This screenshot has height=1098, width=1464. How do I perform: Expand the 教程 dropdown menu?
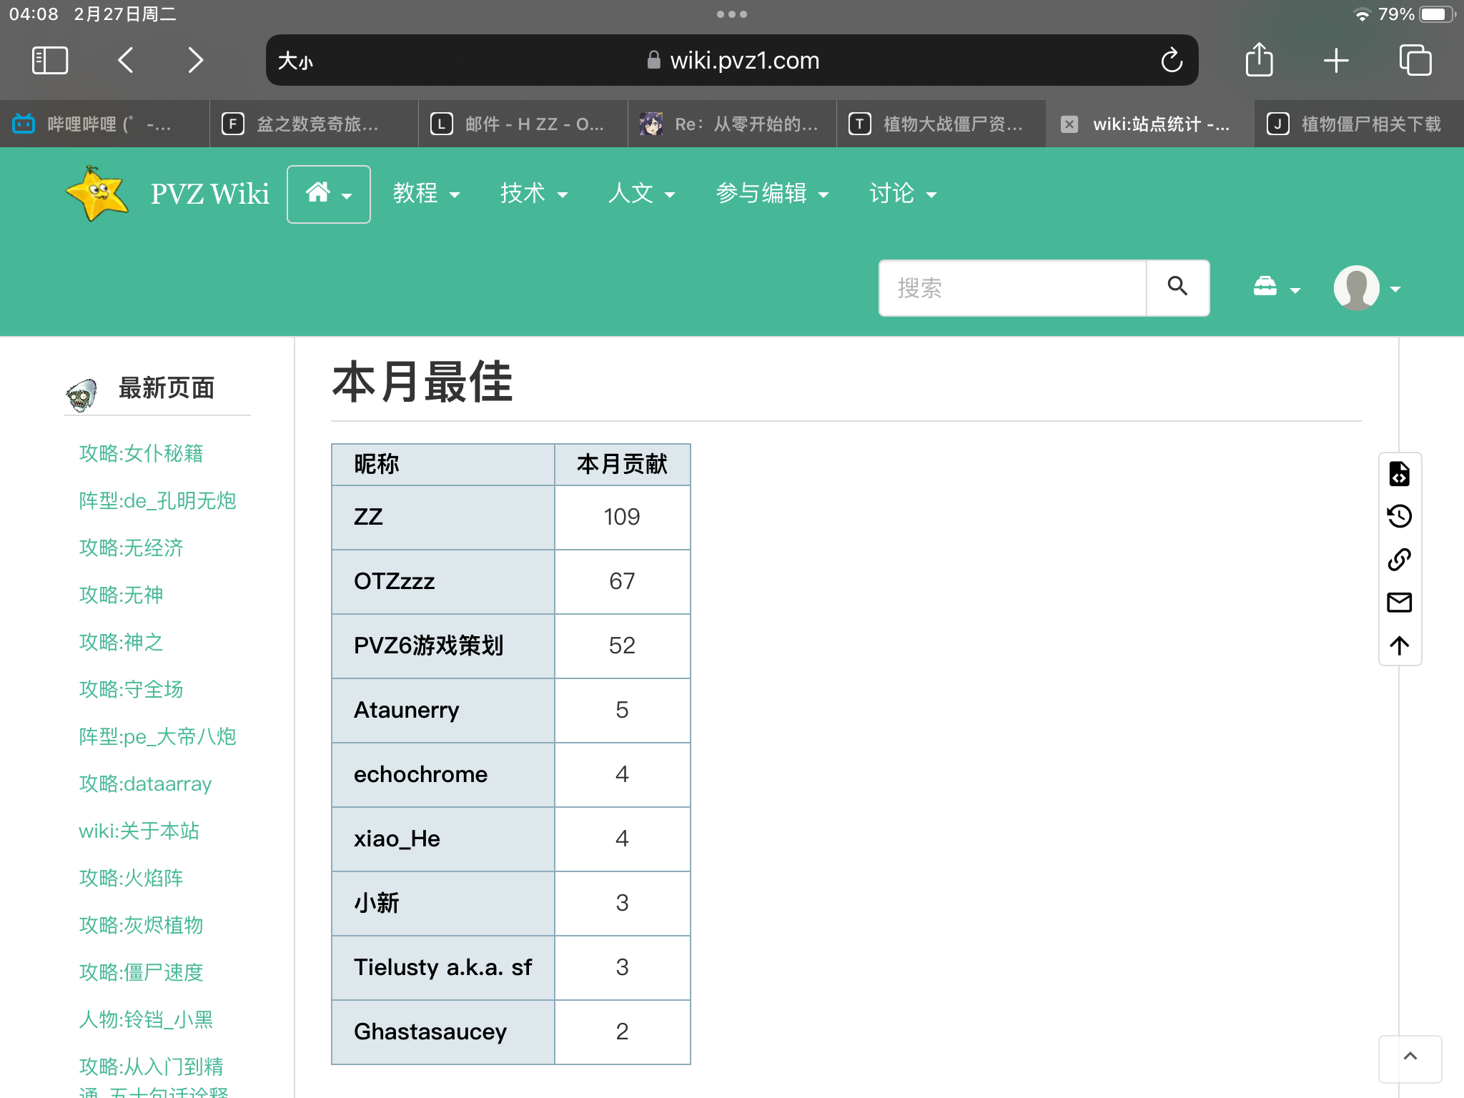(426, 194)
